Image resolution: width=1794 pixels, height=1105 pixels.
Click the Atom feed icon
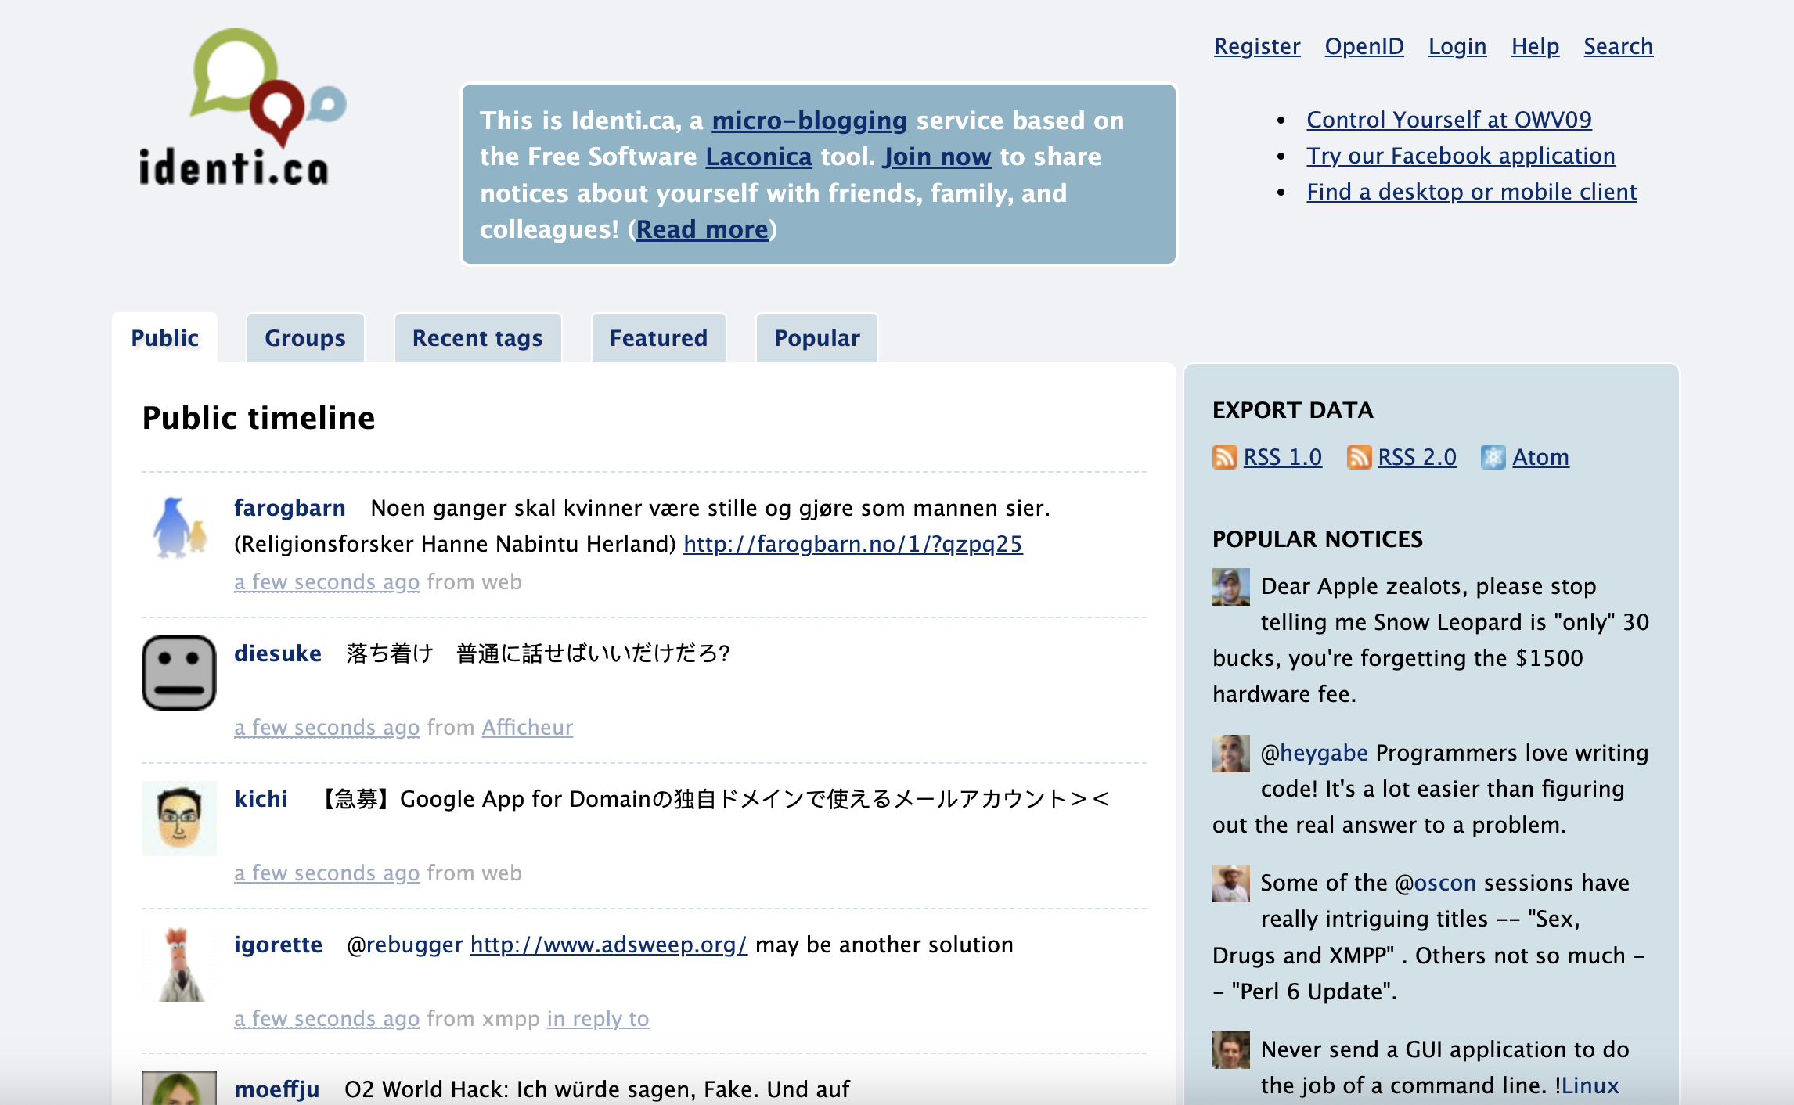[1493, 457]
